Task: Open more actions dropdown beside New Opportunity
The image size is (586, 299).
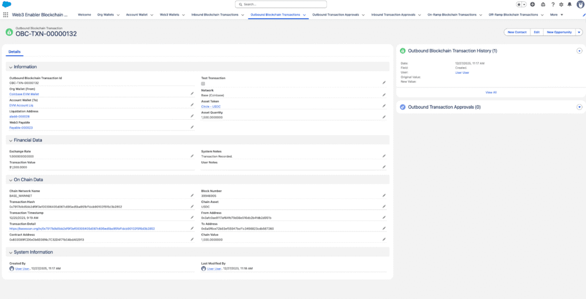Action: [579, 32]
